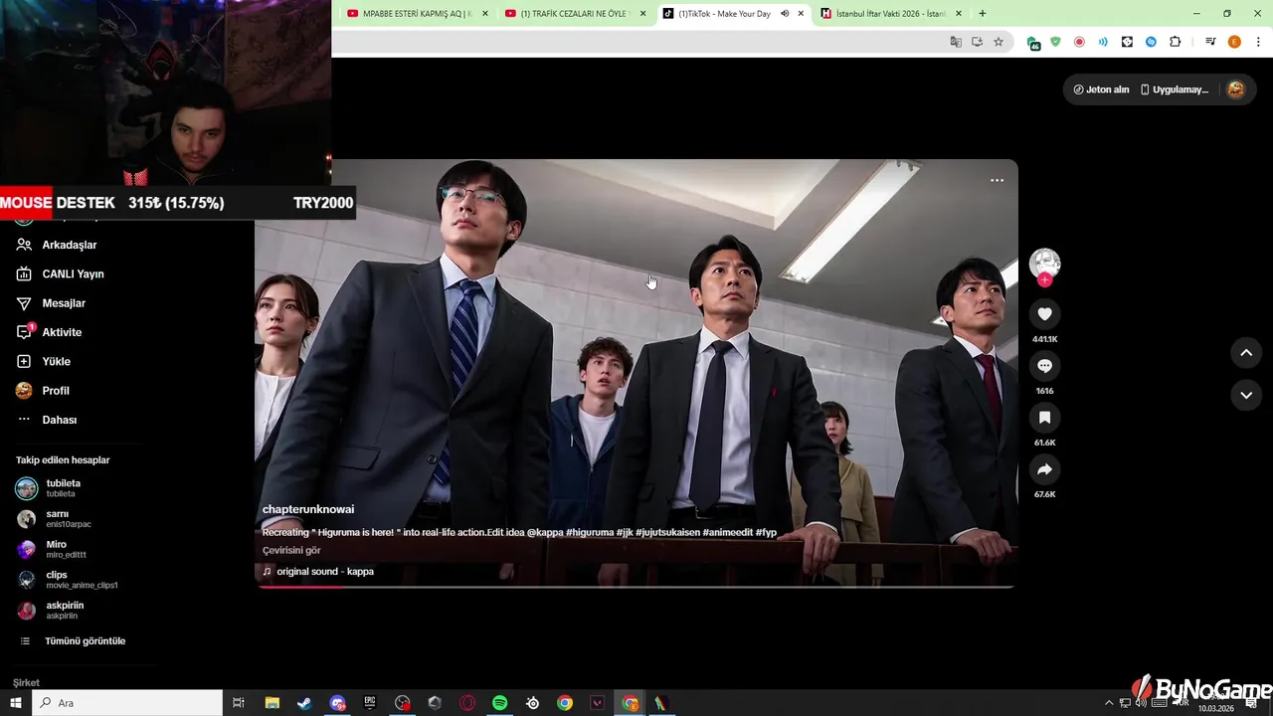Click Şirket footer link
Screen dimensions: 1273x716
coord(26,683)
